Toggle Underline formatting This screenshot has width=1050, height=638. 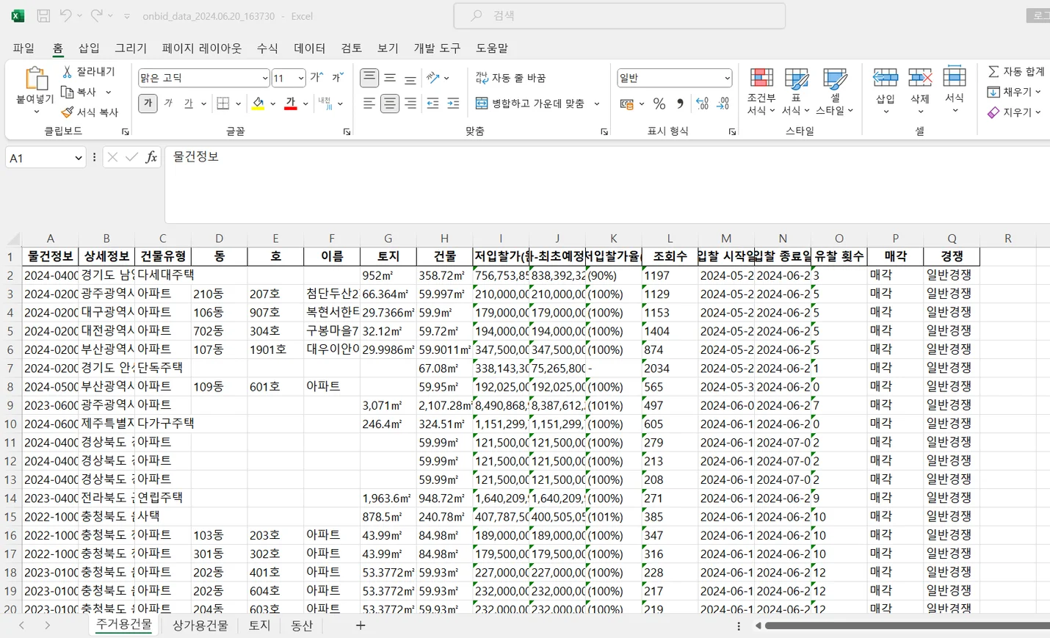pos(189,104)
